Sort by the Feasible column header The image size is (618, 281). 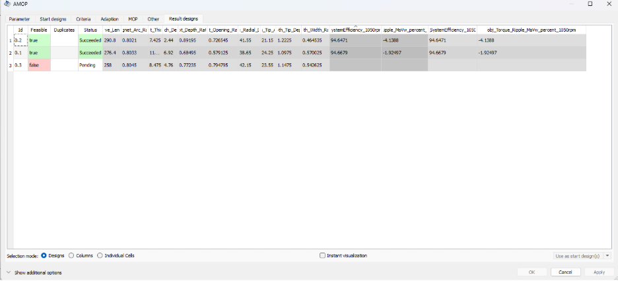[x=39, y=30]
